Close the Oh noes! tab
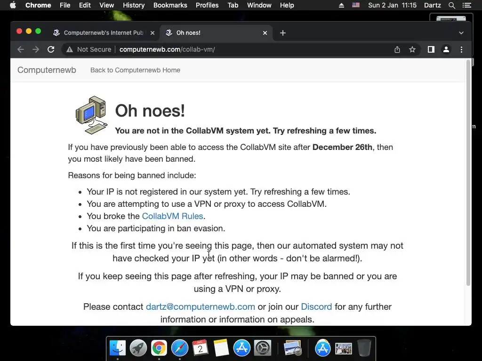Image resolution: width=482 pixels, height=361 pixels. (265, 33)
